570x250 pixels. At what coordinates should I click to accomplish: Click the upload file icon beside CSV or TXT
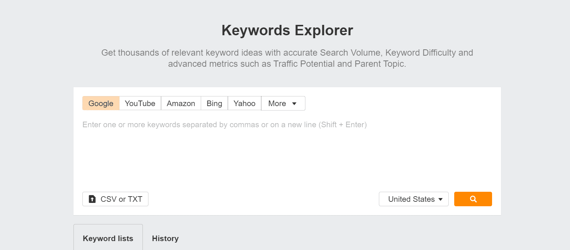(92, 199)
